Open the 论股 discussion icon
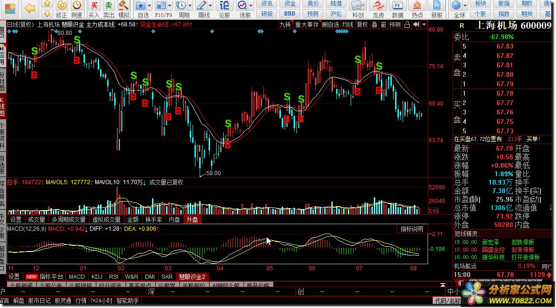Viewport: 556px width, 308px height. [224, 9]
